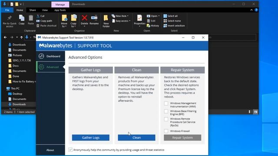
Task: Open Quick Access Toolbar customize dropdown
Action: [x=21, y=4]
